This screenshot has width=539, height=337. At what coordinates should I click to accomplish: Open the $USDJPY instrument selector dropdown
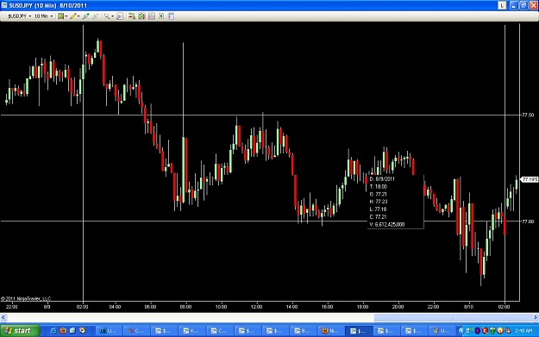pos(19,16)
